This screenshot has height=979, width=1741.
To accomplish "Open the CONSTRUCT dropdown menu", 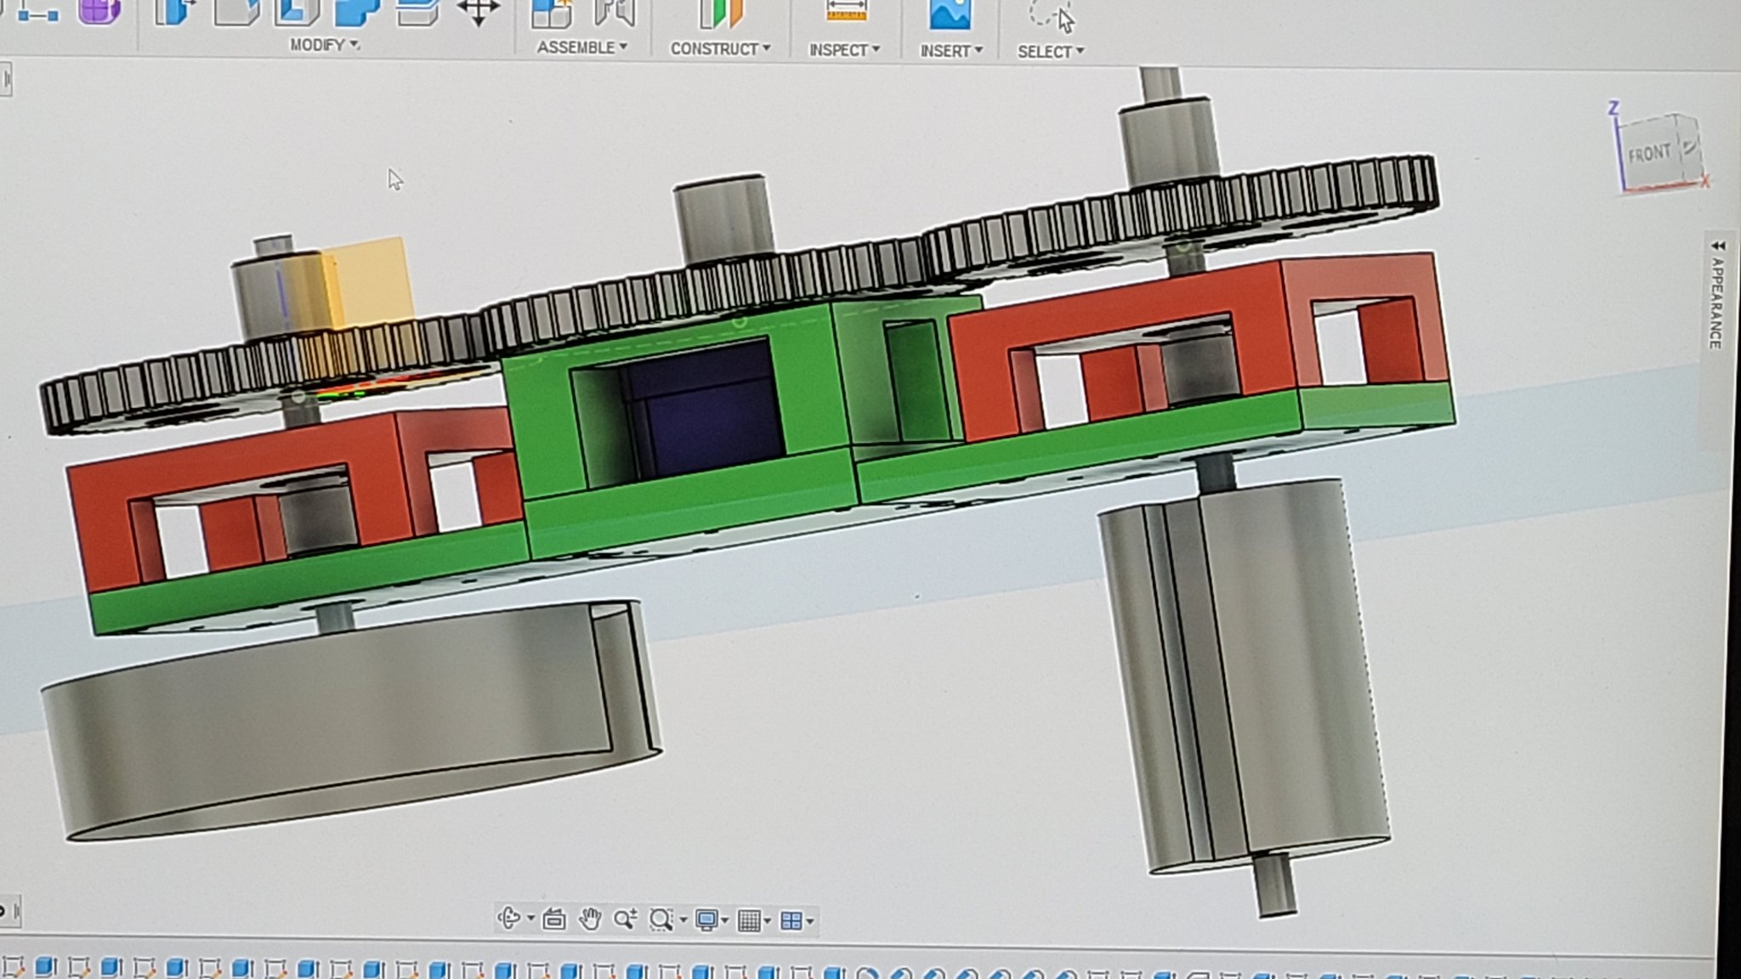I will [x=720, y=49].
